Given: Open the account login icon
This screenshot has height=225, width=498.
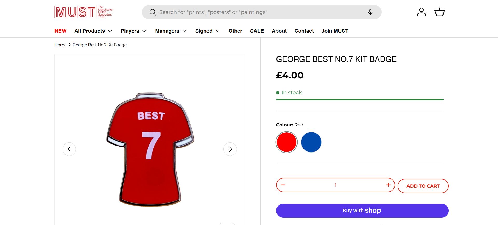Looking at the screenshot, I should pos(421,12).
